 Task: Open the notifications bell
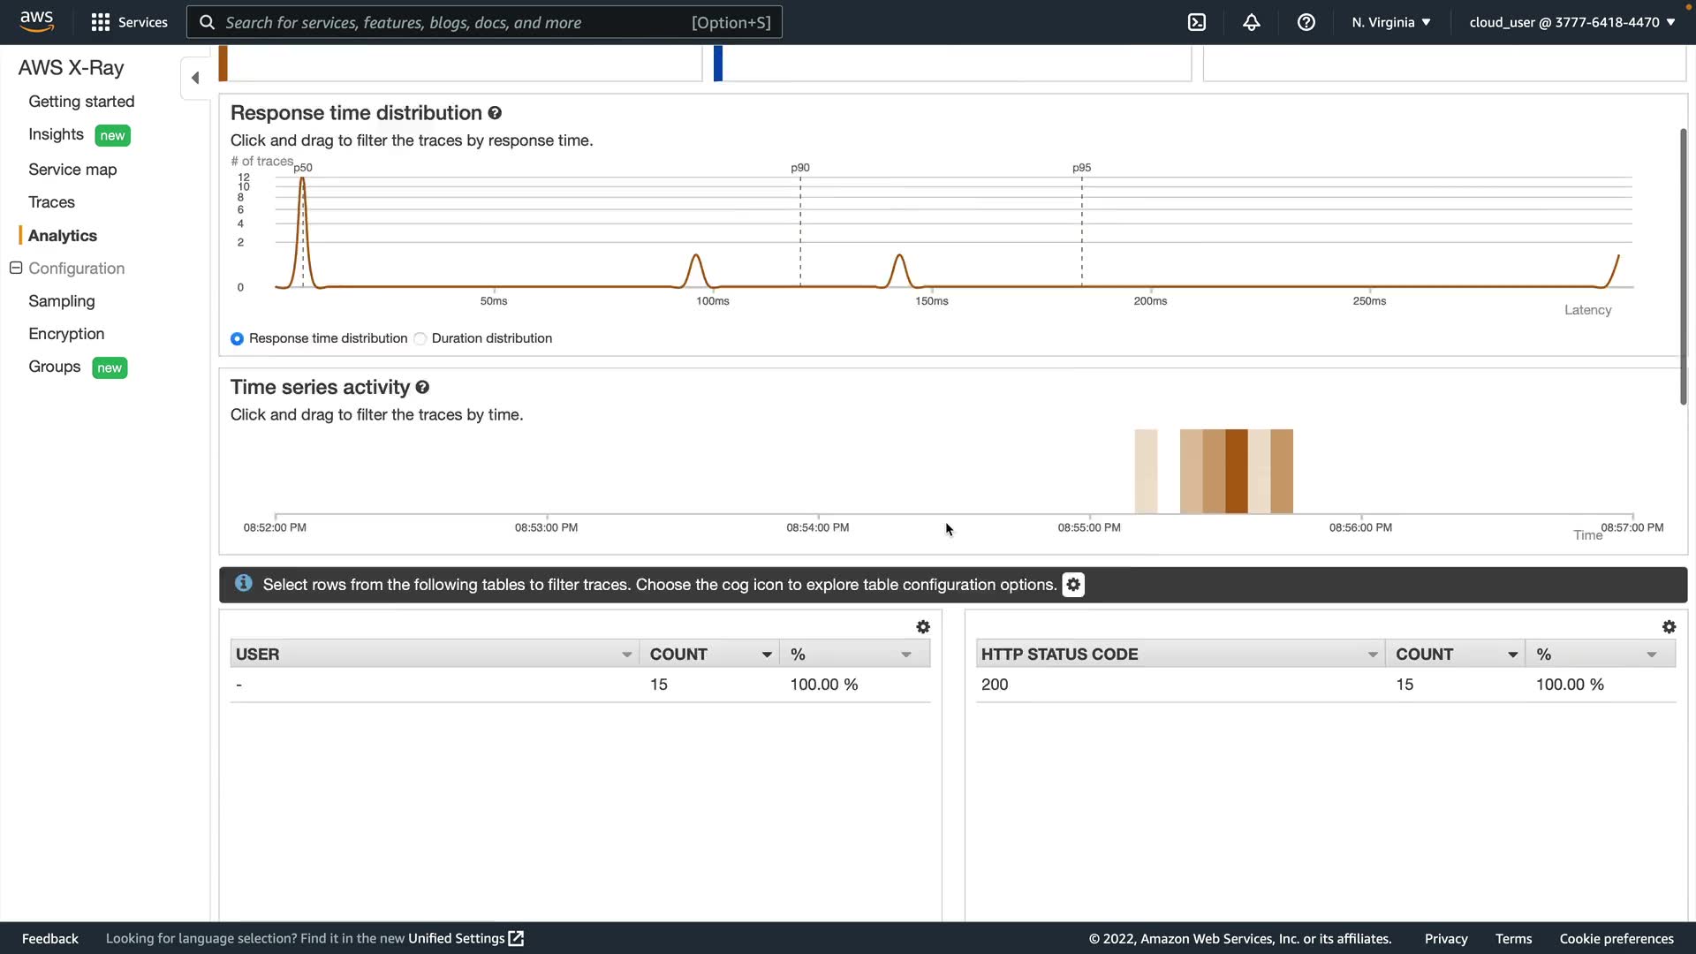click(x=1252, y=22)
